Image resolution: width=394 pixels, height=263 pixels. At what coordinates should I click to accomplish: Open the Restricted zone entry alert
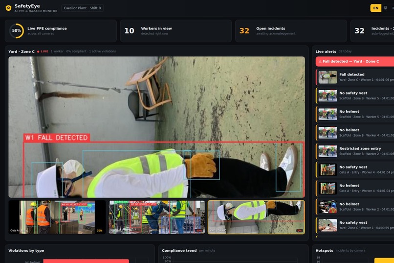(355, 151)
